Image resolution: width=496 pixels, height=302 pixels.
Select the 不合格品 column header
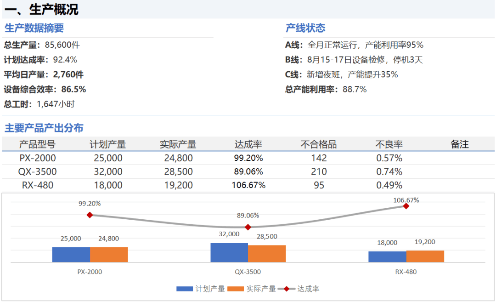click(319, 144)
